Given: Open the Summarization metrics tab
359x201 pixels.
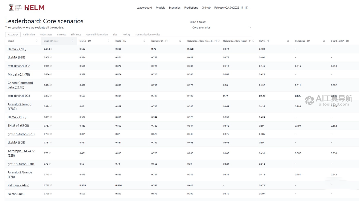Looking at the screenshot, I should (x=148, y=35).
